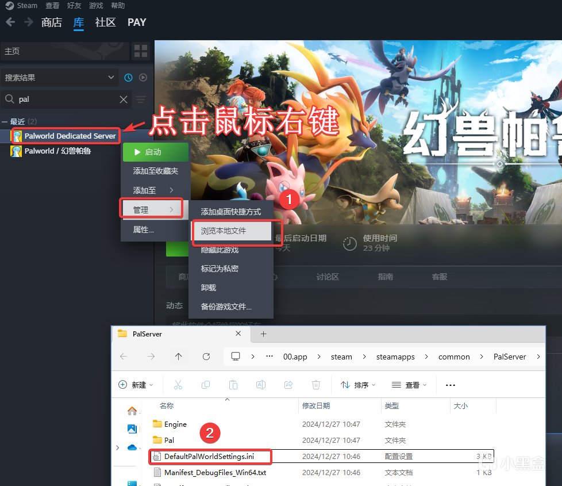Expand chevron after PalServer in path
The height and width of the screenshot is (486, 562).
tap(538, 357)
